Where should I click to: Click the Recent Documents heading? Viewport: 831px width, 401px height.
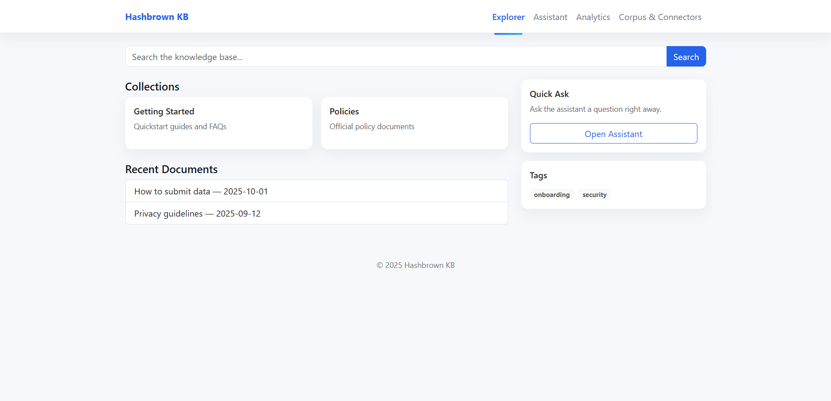171,169
